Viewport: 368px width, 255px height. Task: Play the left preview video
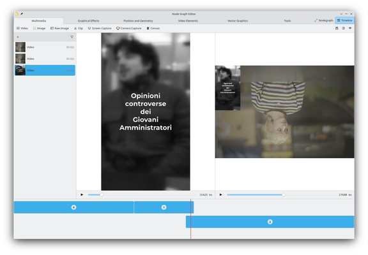(82, 194)
